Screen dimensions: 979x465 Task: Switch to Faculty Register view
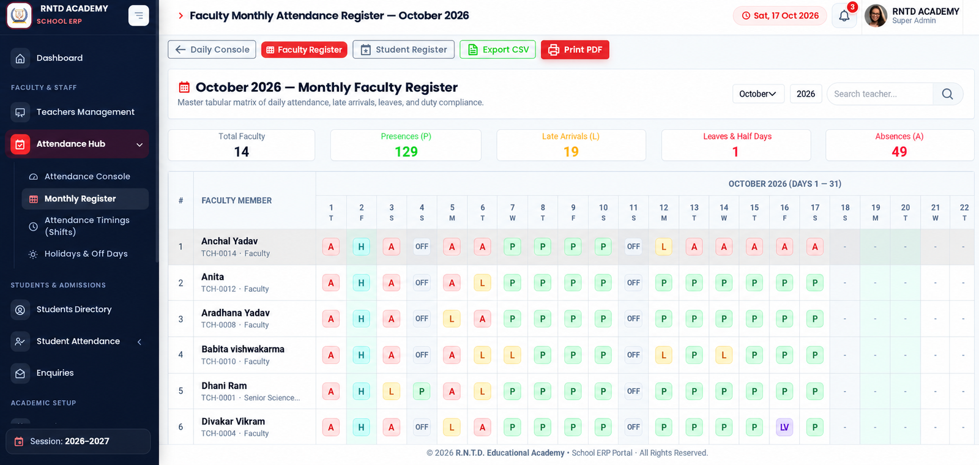click(304, 50)
